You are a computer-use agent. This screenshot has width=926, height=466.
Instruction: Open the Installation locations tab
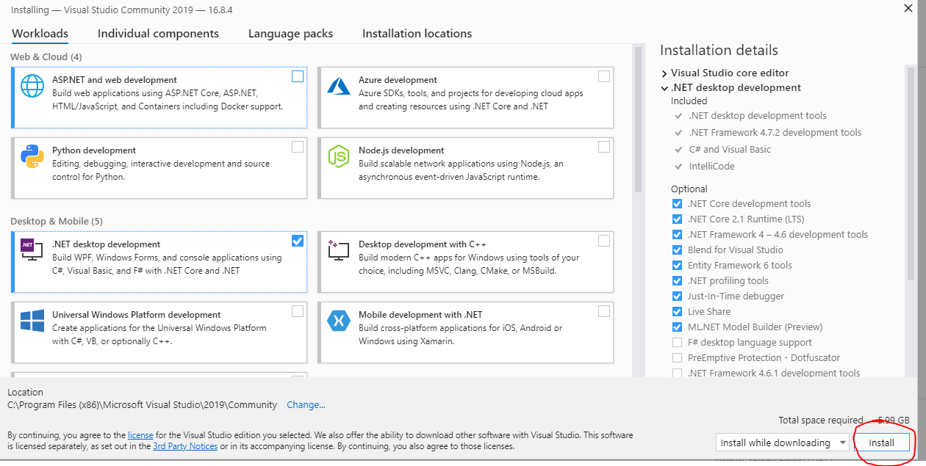tap(417, 34)
